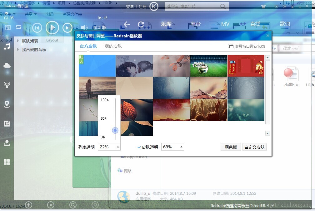Skip to the next track
Viewport: 315px width, 211px height.
click(x=67, y=28)
